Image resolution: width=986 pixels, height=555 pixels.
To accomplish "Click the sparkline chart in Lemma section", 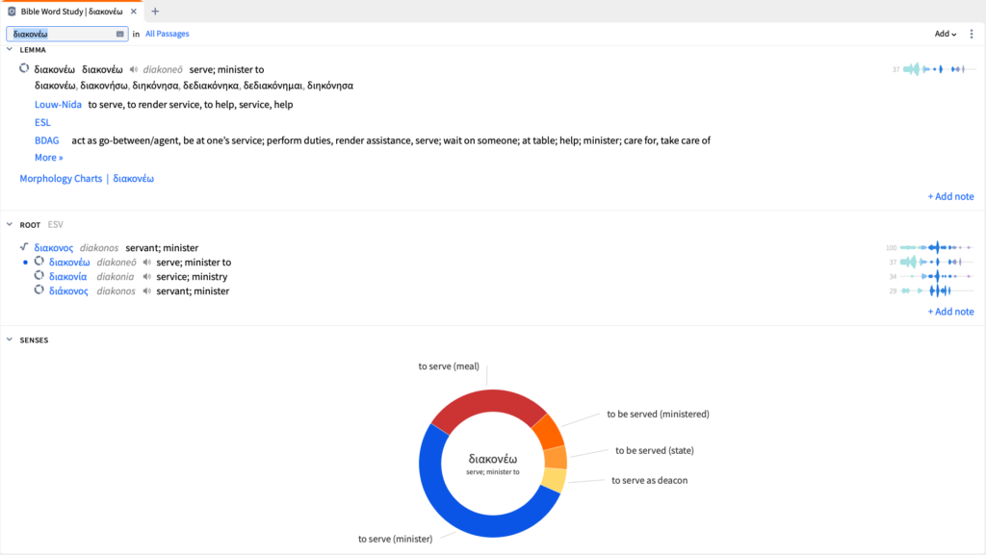I will 935,69.
